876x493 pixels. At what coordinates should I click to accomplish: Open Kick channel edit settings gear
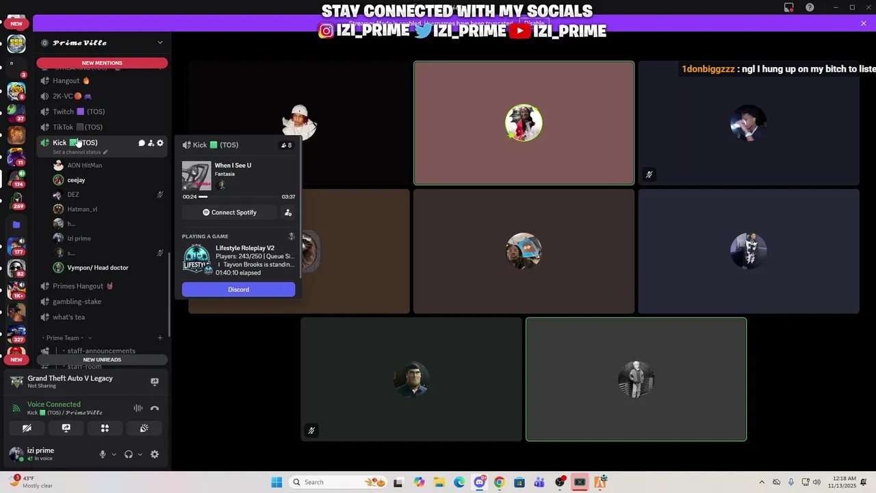[x=160, y=143]
